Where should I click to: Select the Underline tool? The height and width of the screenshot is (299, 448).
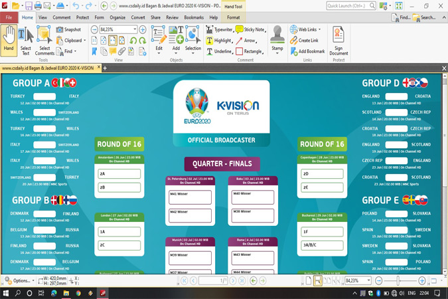(219, 52)
